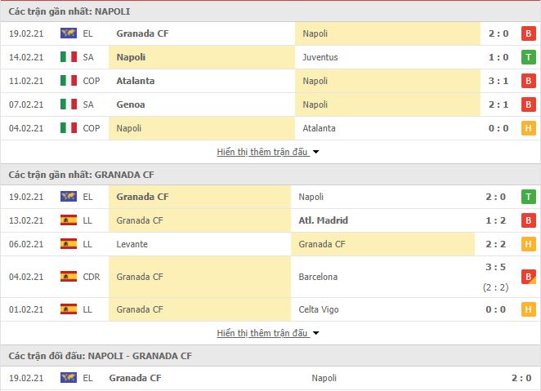Viewport: 541px width, 391px height.
Task: Select the Juventus team name
Action: (x=320, y=57)
